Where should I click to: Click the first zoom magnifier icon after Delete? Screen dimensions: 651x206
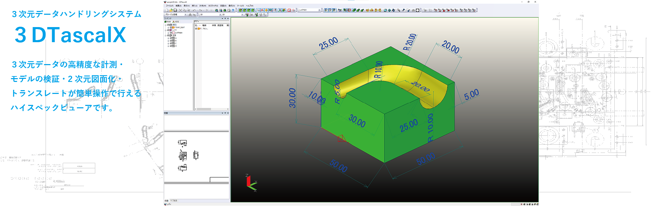pyautogui.click(x=217, y=10)
